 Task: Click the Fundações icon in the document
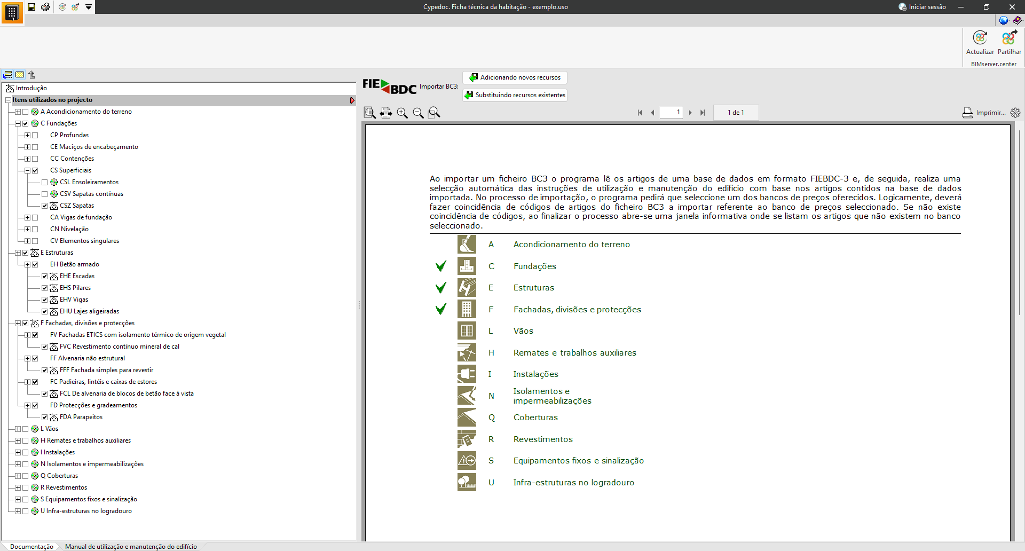coord(467,266)
